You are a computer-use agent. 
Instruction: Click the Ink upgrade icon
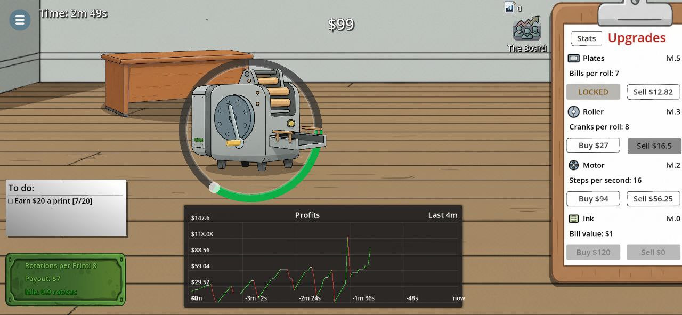(x=573, y=219)
